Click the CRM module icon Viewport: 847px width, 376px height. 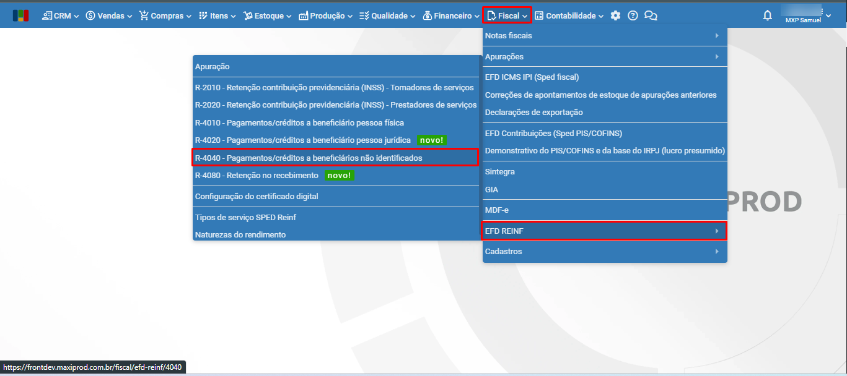click(47, 15)
